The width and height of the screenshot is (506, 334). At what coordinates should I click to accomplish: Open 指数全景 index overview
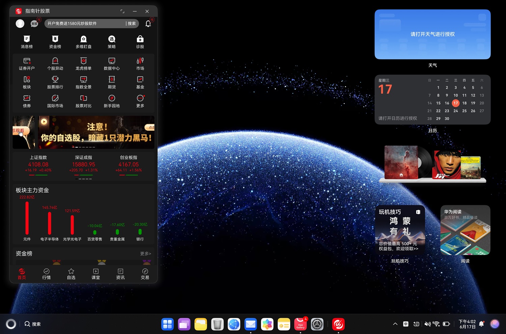83,83
